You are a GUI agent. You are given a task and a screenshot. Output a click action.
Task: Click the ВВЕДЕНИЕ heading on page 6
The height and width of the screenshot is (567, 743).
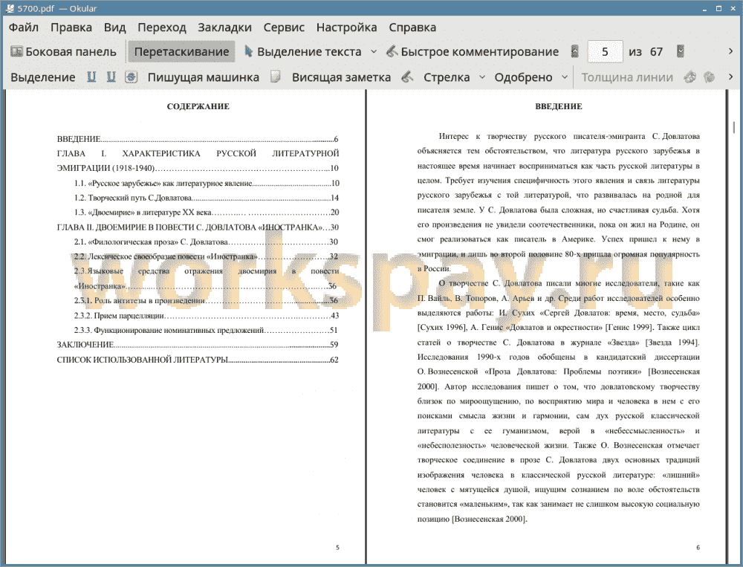point(559,106)
